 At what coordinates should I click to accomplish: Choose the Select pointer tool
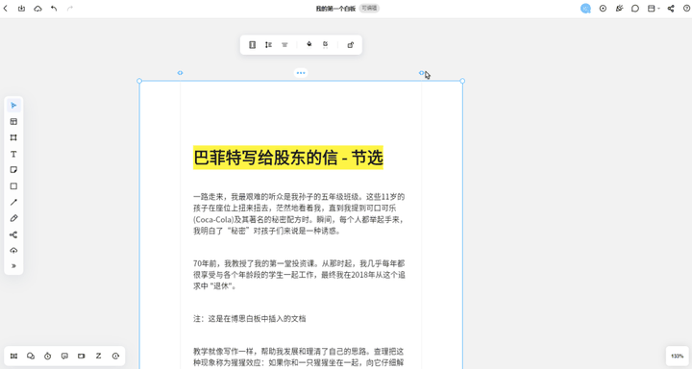pyautogui.click(x=13, y=106)
